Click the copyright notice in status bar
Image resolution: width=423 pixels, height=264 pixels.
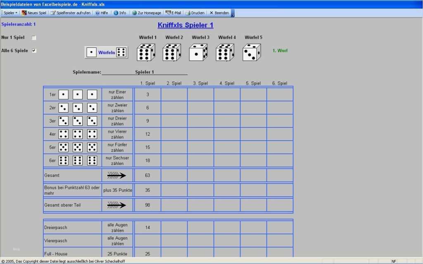click(63, 261)
